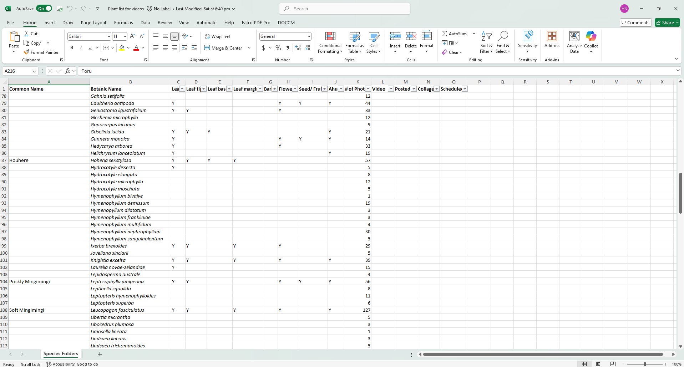The image size is (684, 367).
Task: Click the Comments button
Action: pos(636,22)
